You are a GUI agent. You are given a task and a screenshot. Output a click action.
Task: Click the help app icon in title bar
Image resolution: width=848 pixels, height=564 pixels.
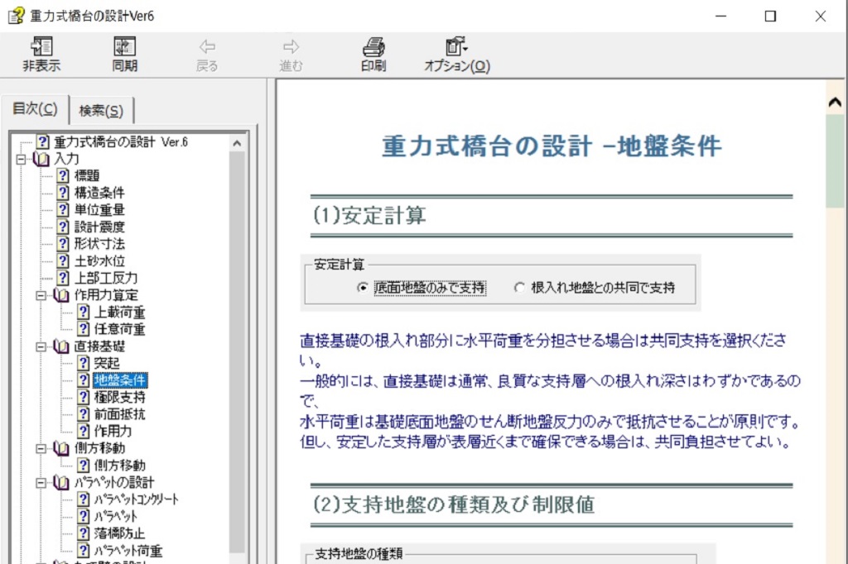pos(16,16)
